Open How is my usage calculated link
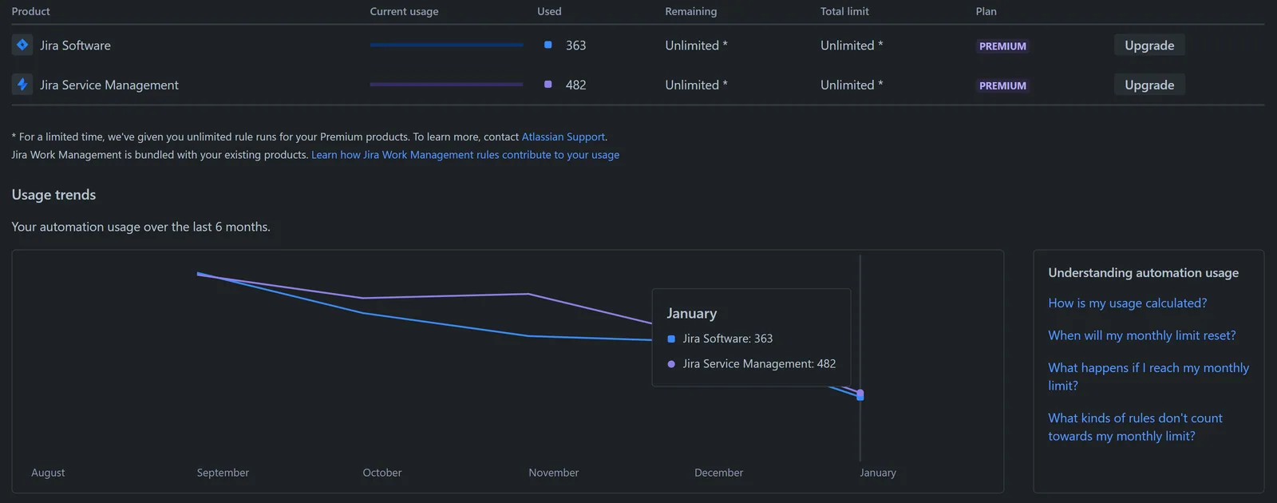Image resolution: width=1277 pixels, height=503 pixels. pos(1127,303)
